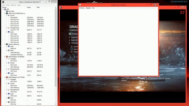Select the GPU Memory row under Radeon HD 8650G
This screenshot has width=189, height=106.
click(x=28, y=67)
